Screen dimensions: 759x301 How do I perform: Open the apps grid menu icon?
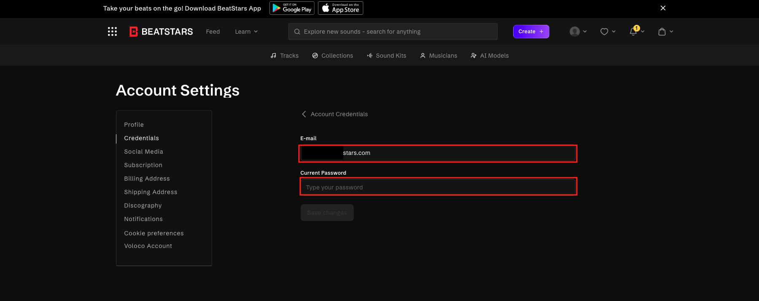(x=112, y=32)
